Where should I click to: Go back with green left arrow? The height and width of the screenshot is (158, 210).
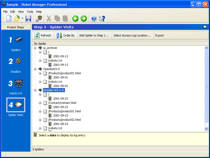pyautogui.click(x=76, y=18)
